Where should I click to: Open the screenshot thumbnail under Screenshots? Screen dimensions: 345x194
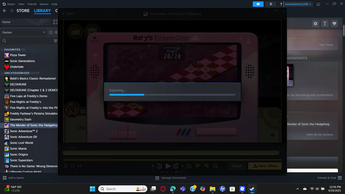pos(290,75)
